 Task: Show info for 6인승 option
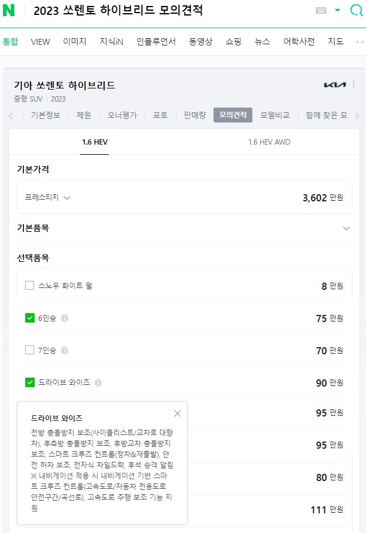coord(65,318)
